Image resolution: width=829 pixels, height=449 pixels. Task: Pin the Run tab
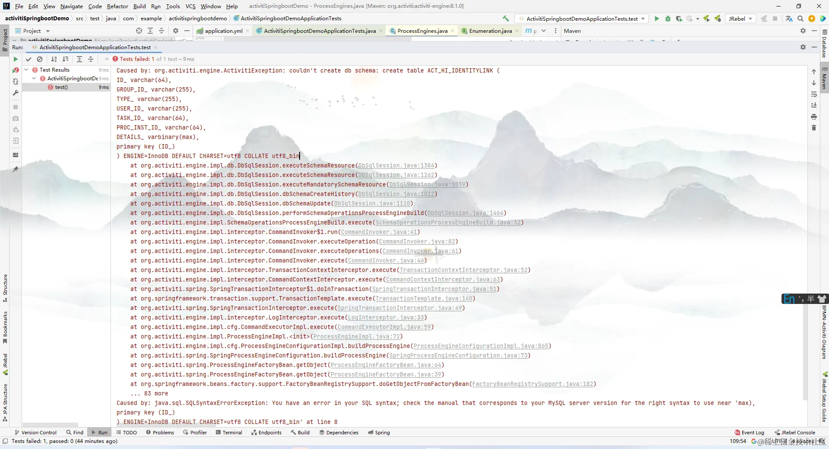pos(16,169)
